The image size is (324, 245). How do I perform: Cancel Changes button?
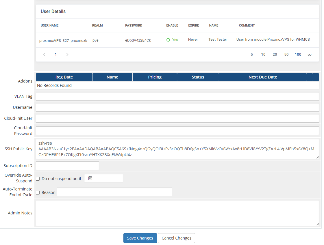click(177, 238)
